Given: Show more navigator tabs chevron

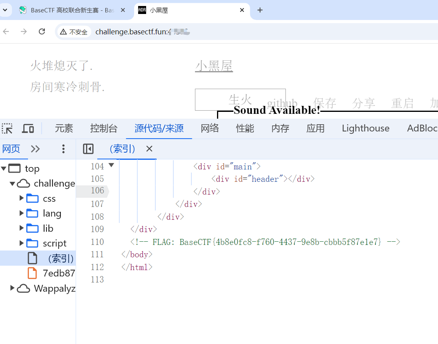Looking at the screenshot, I should pos(36,149).
